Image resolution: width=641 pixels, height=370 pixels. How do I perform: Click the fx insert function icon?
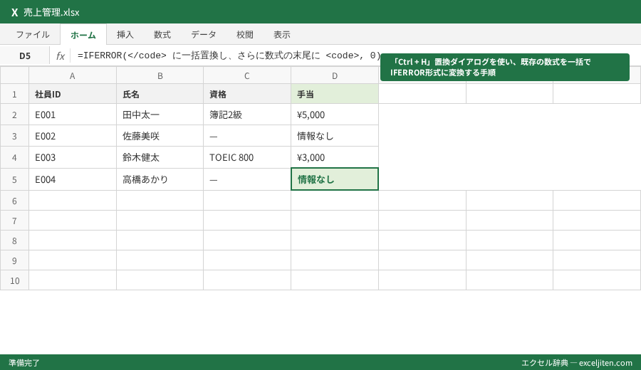(60, 56)
